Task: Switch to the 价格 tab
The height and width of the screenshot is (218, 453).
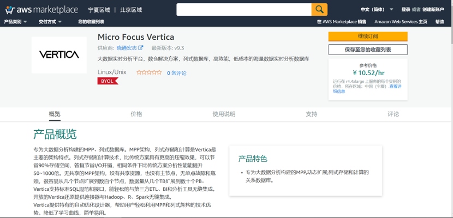Action: pos(136,114)
